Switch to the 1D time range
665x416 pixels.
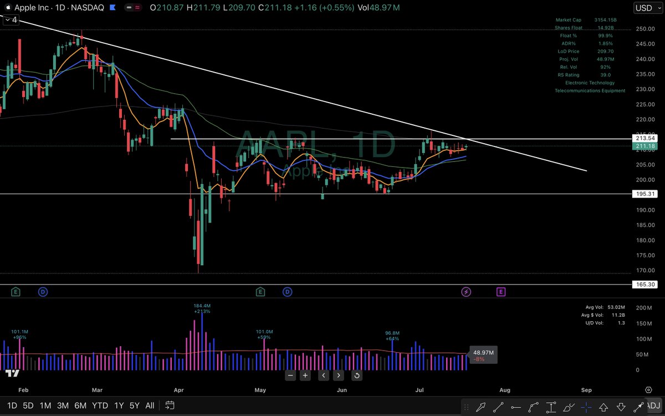(x=12, y=405)
